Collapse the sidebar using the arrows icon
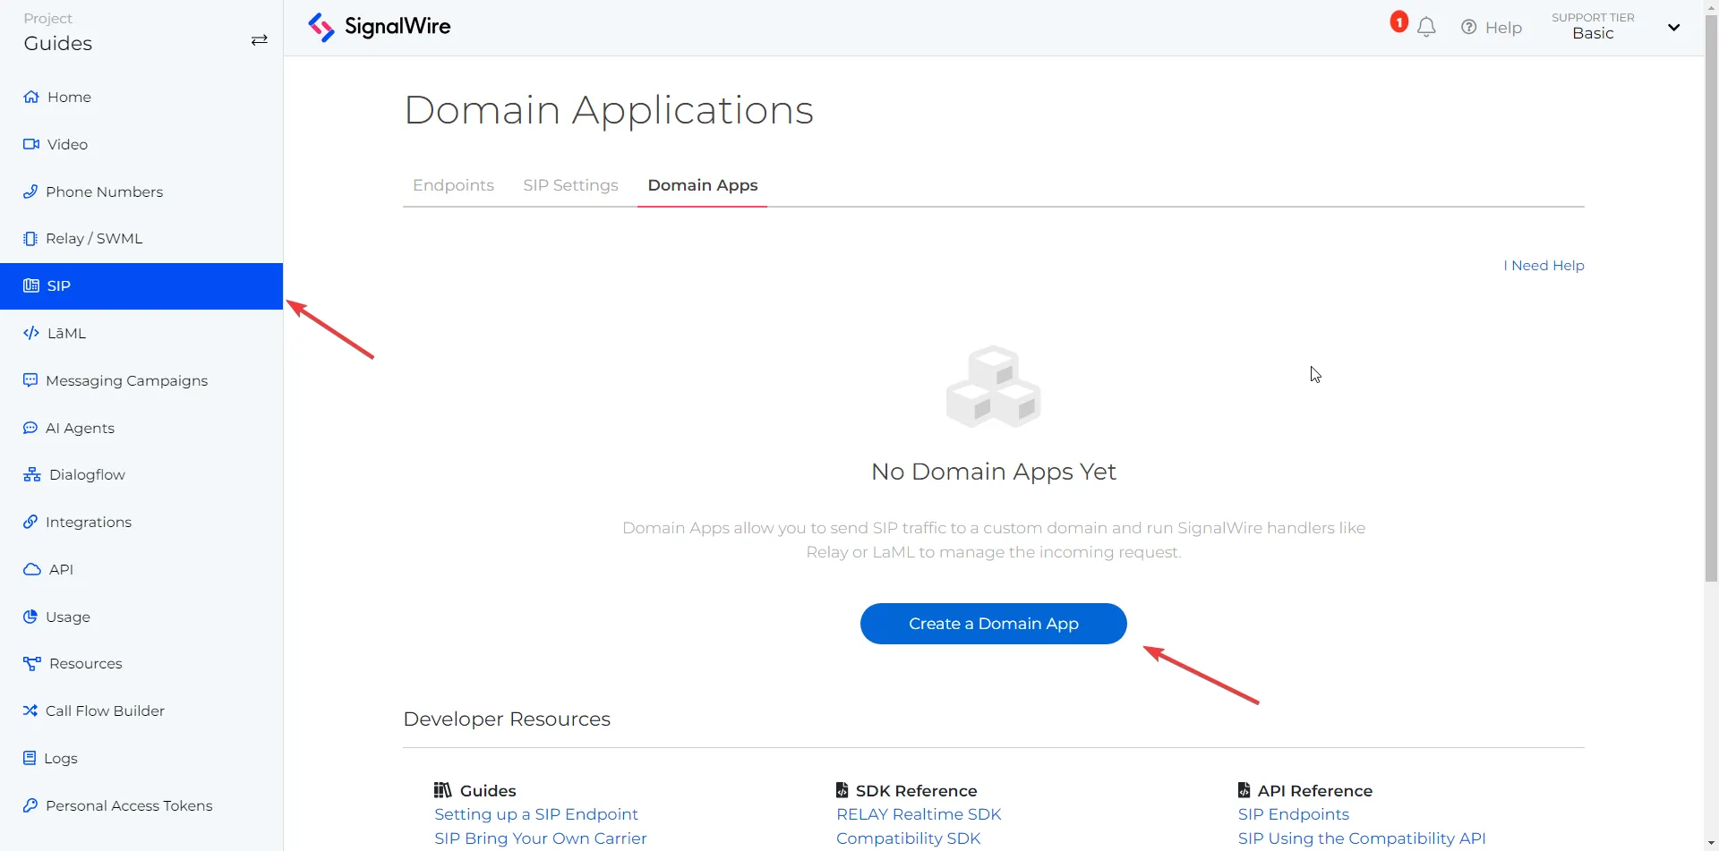Screen dimensions: 1719x851 click(x=259, y=39)
